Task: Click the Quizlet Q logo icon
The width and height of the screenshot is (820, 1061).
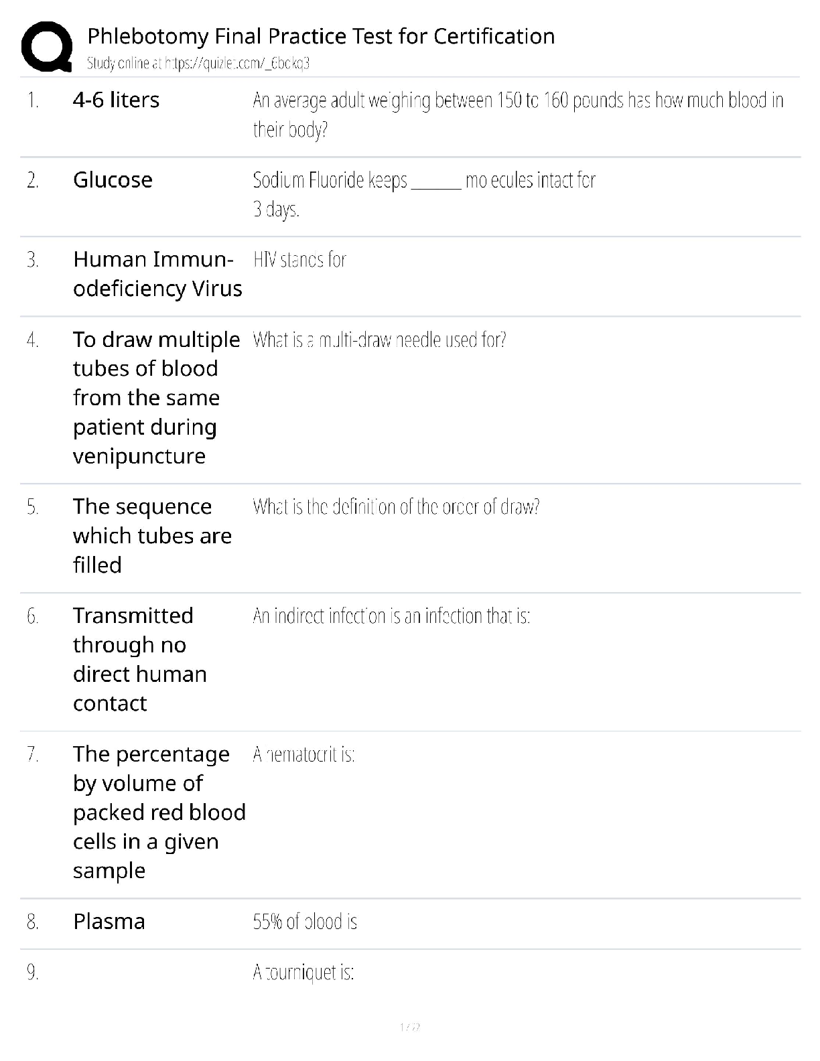Action: [x=46, y=46]
